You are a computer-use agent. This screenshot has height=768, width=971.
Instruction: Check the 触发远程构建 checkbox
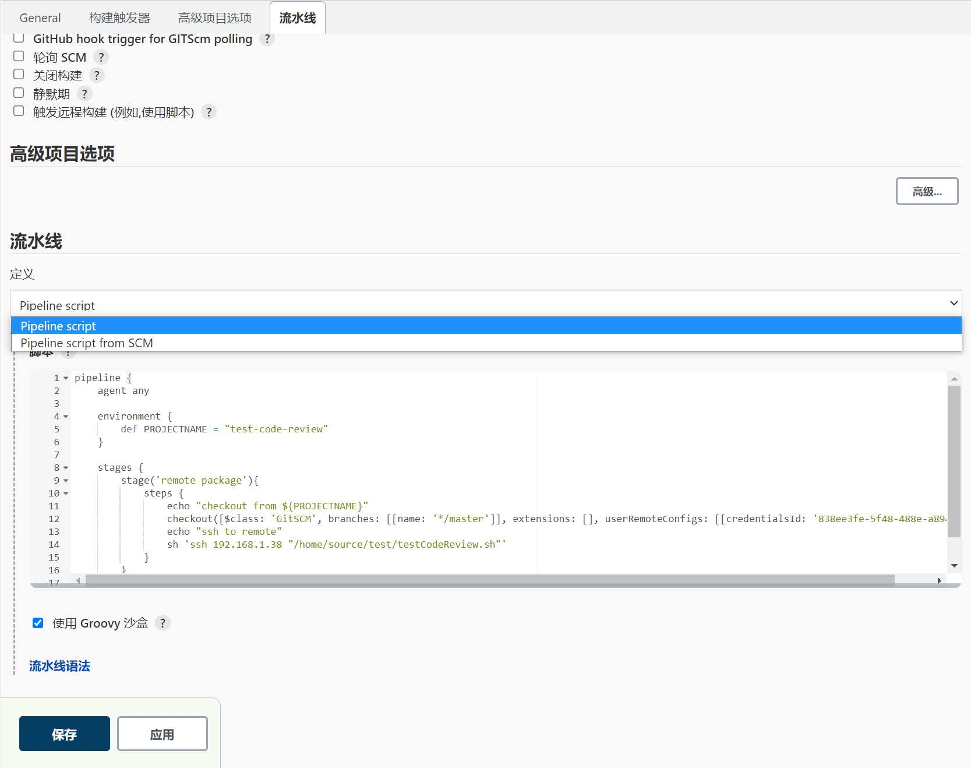tap(19, 111)
